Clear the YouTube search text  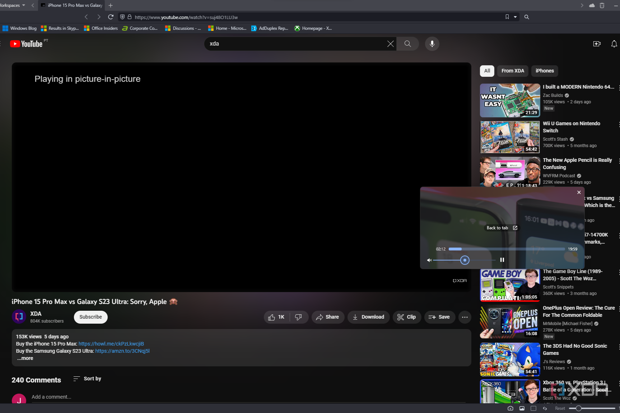pyautogui.click(x=390, y=44)
